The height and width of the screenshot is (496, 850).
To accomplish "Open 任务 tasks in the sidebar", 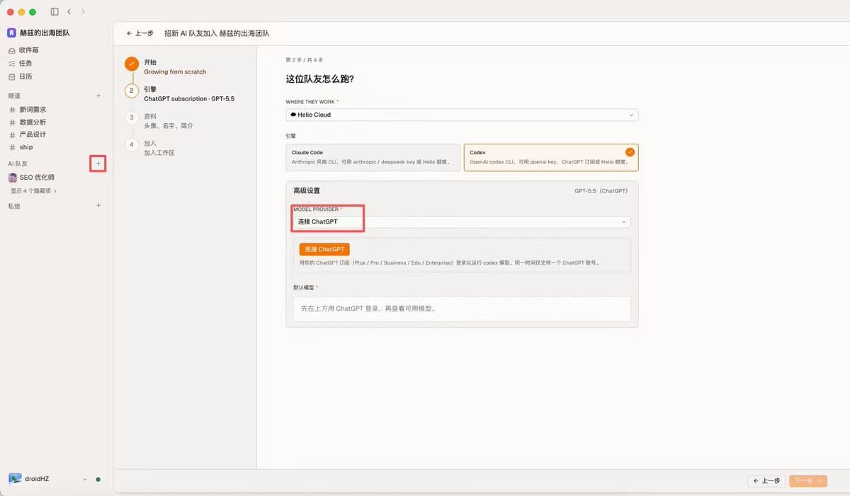I will (x=25, y=63).
